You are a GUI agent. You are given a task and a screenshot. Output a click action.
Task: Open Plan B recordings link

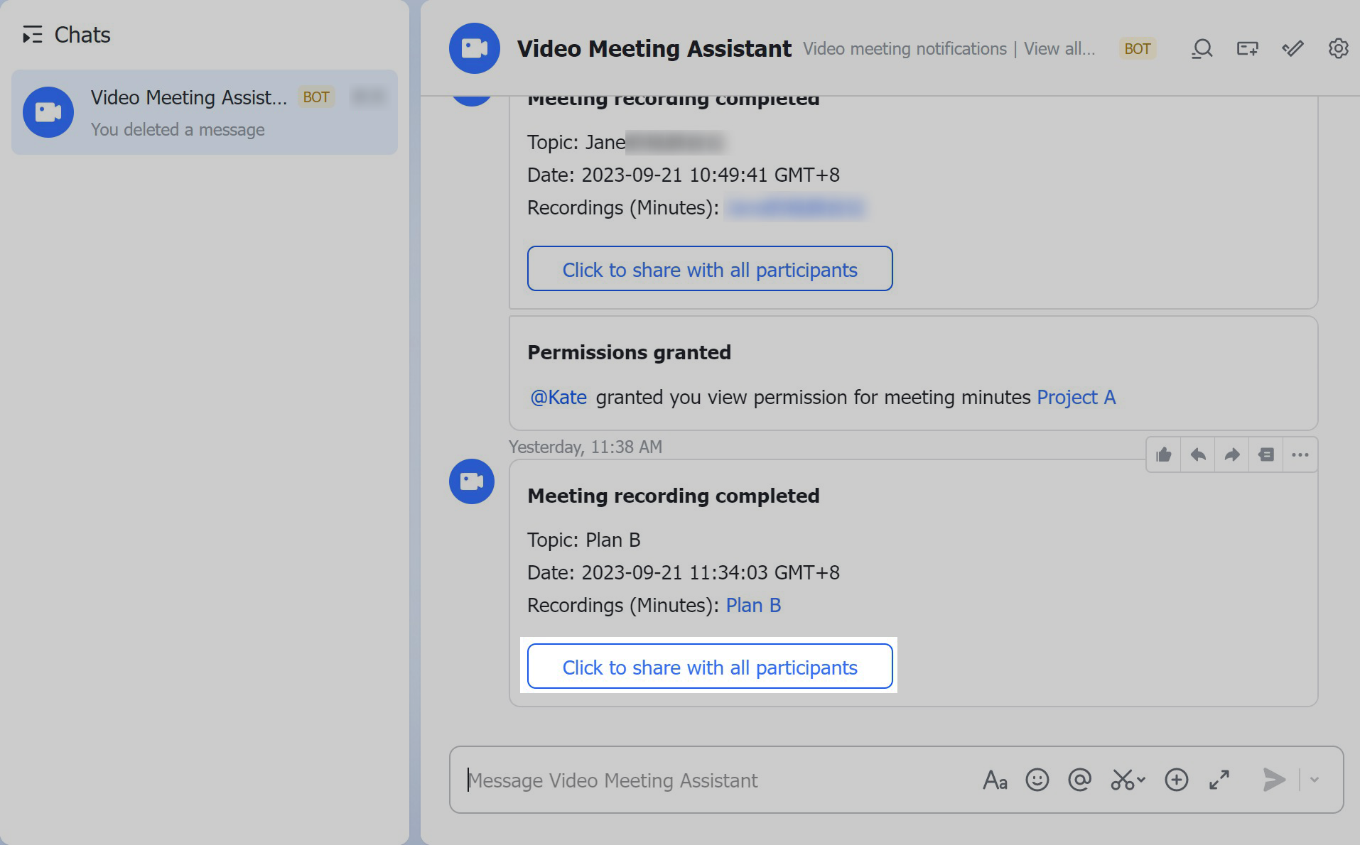tap(753, 605)
